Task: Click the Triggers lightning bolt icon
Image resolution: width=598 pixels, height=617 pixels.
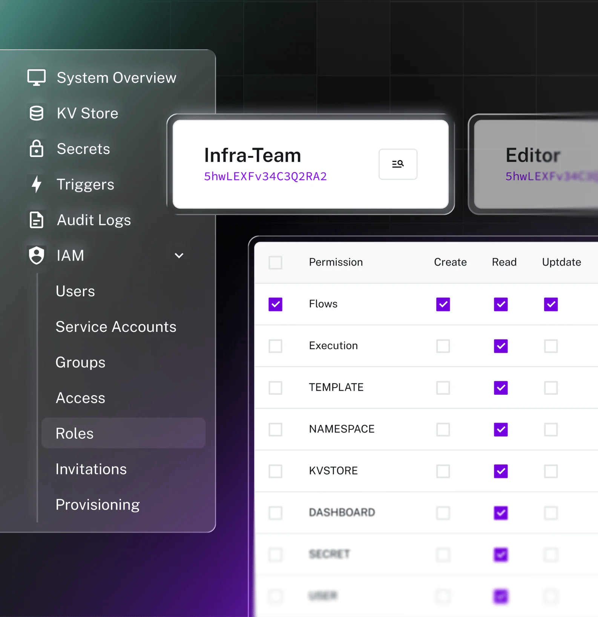Action: click(x=37, y=184)
